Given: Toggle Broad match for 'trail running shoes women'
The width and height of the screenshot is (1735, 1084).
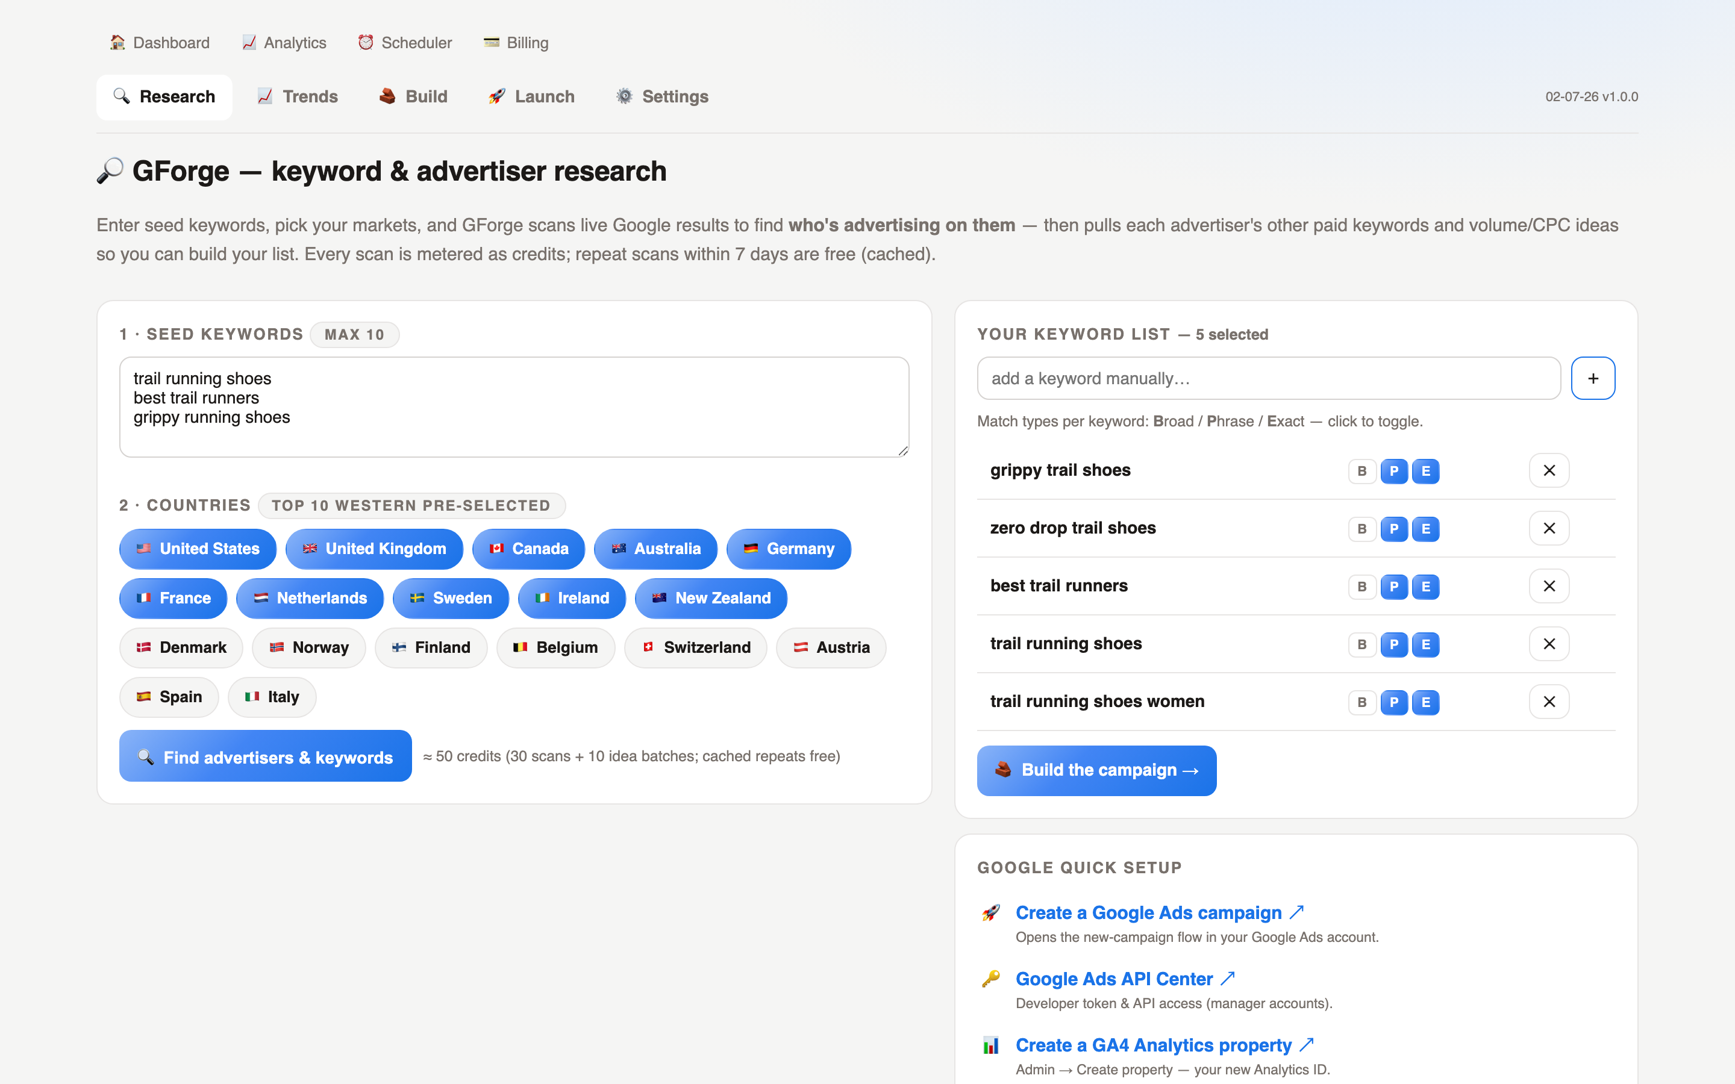Looking at the screenshot, I should point(1361,703).
